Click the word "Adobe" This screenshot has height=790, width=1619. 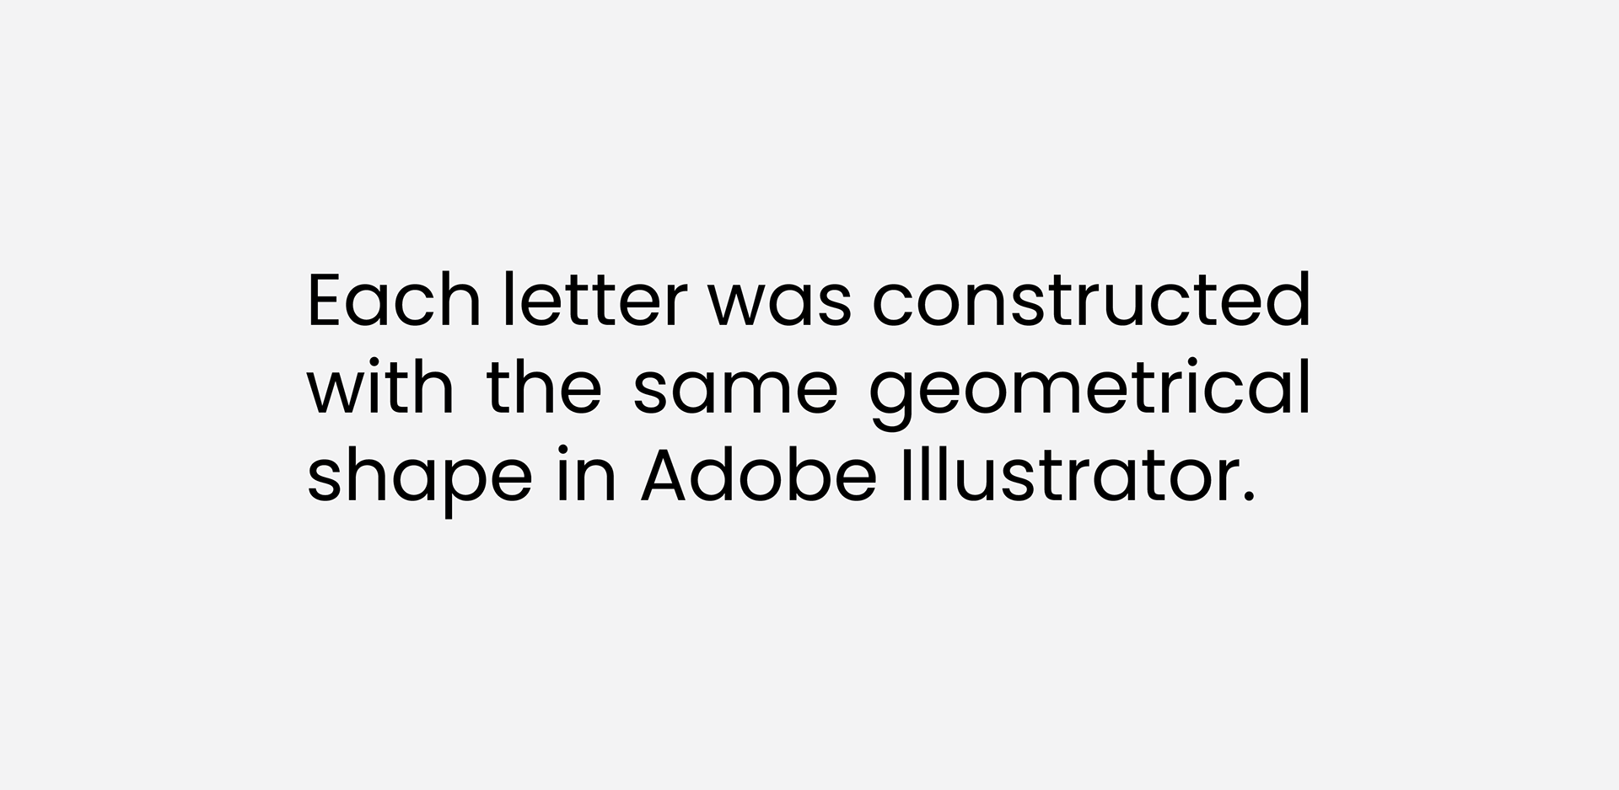click(759, 476)
